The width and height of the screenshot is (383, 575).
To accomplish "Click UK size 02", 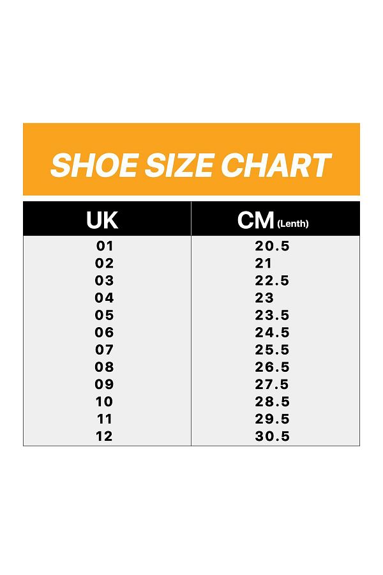I will click(x=105, y=263).
